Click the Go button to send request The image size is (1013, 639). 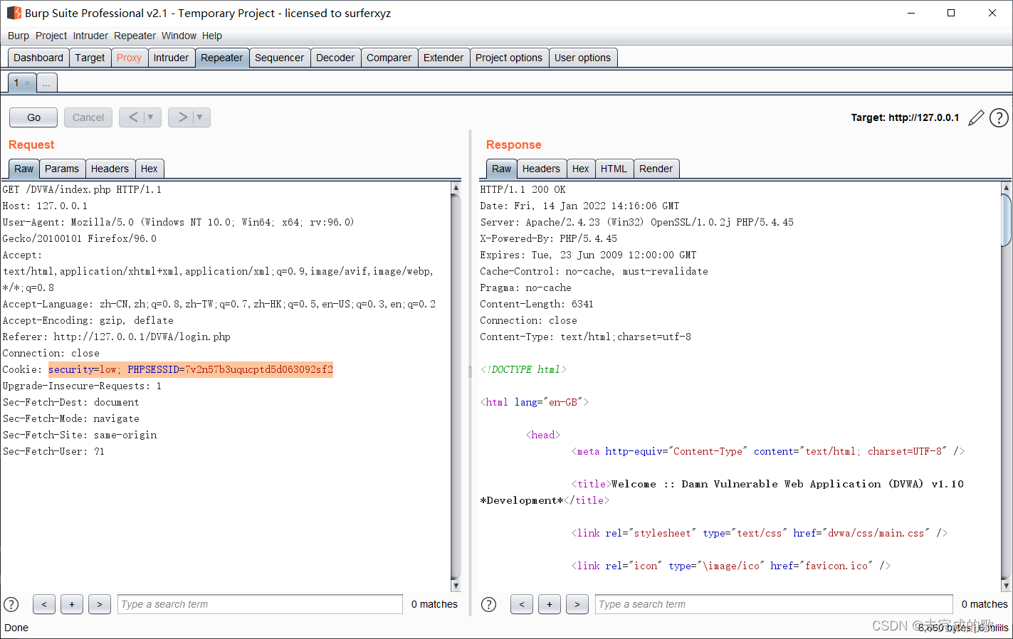click(x=33, y=117)
